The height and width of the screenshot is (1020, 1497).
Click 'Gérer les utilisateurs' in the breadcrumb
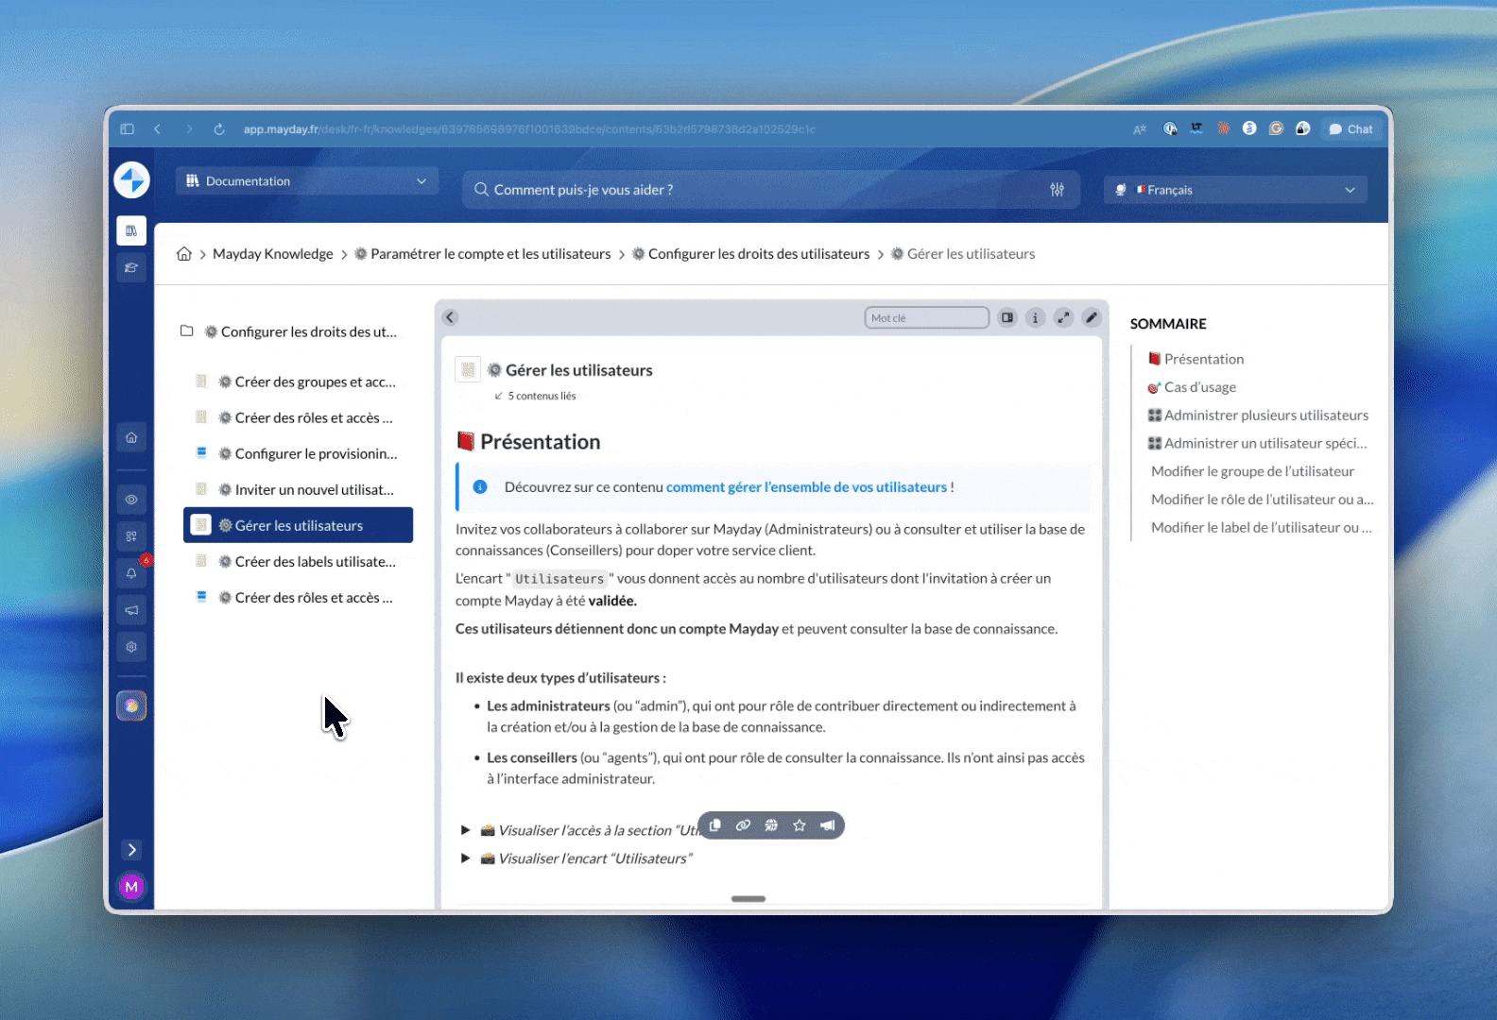(x=963, y=254)
